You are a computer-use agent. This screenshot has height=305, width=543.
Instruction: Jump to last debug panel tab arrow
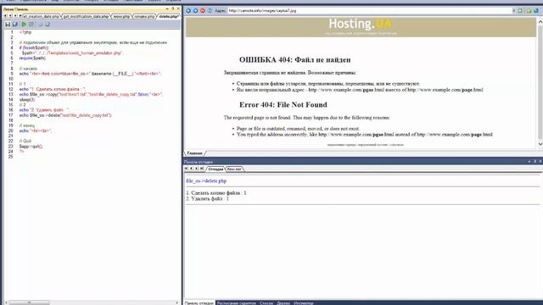[202, 169]
